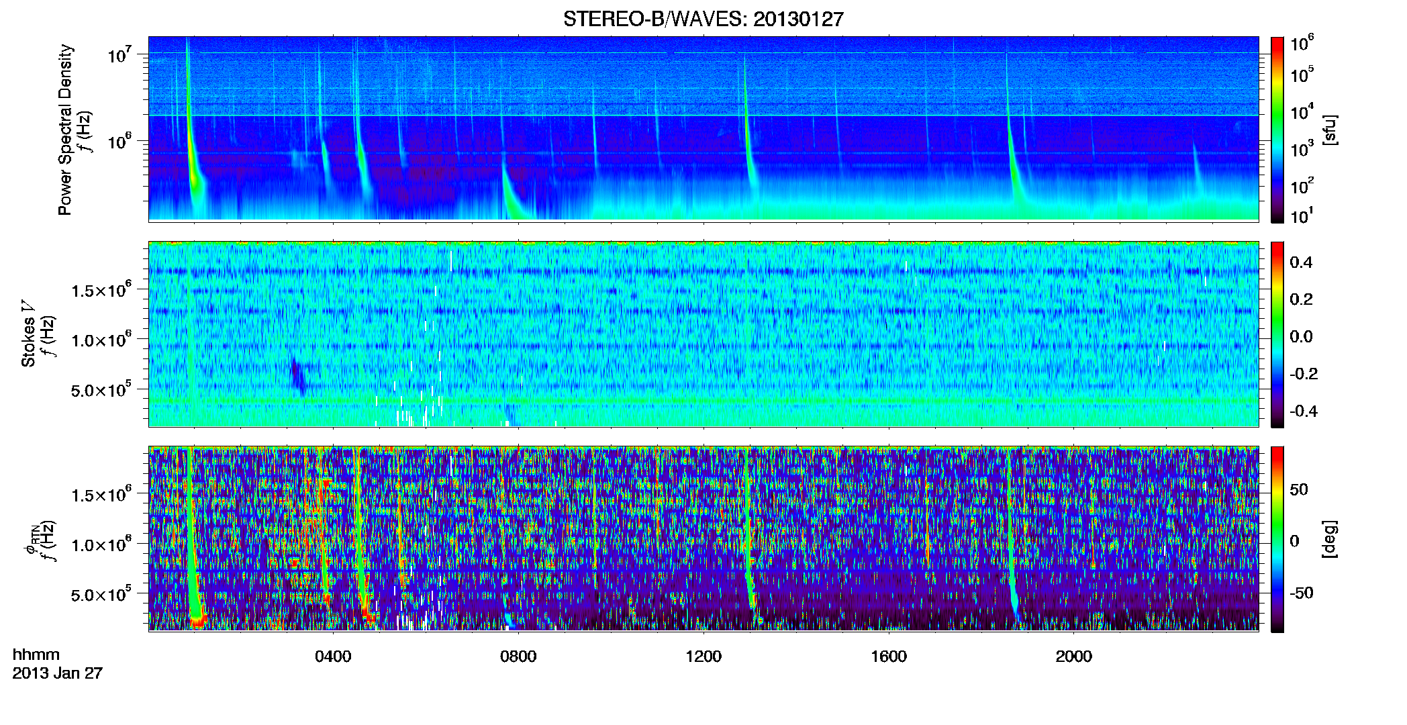Click the date text 2013 Jan 27
This screenshot has width=1407, height=725.
(58, 673)
